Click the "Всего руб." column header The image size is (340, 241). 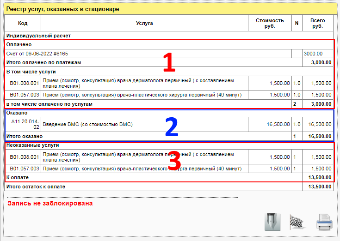click(x=317, y=23)
